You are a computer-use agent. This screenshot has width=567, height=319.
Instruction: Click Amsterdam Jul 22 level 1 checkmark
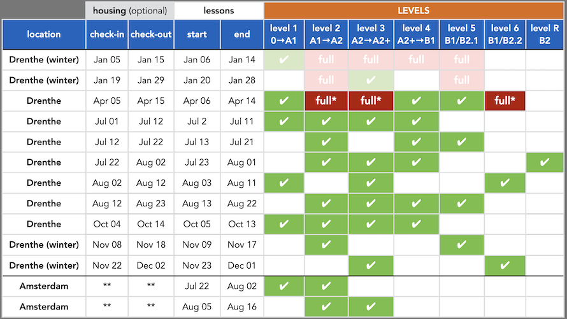click(x=284, y=286)
